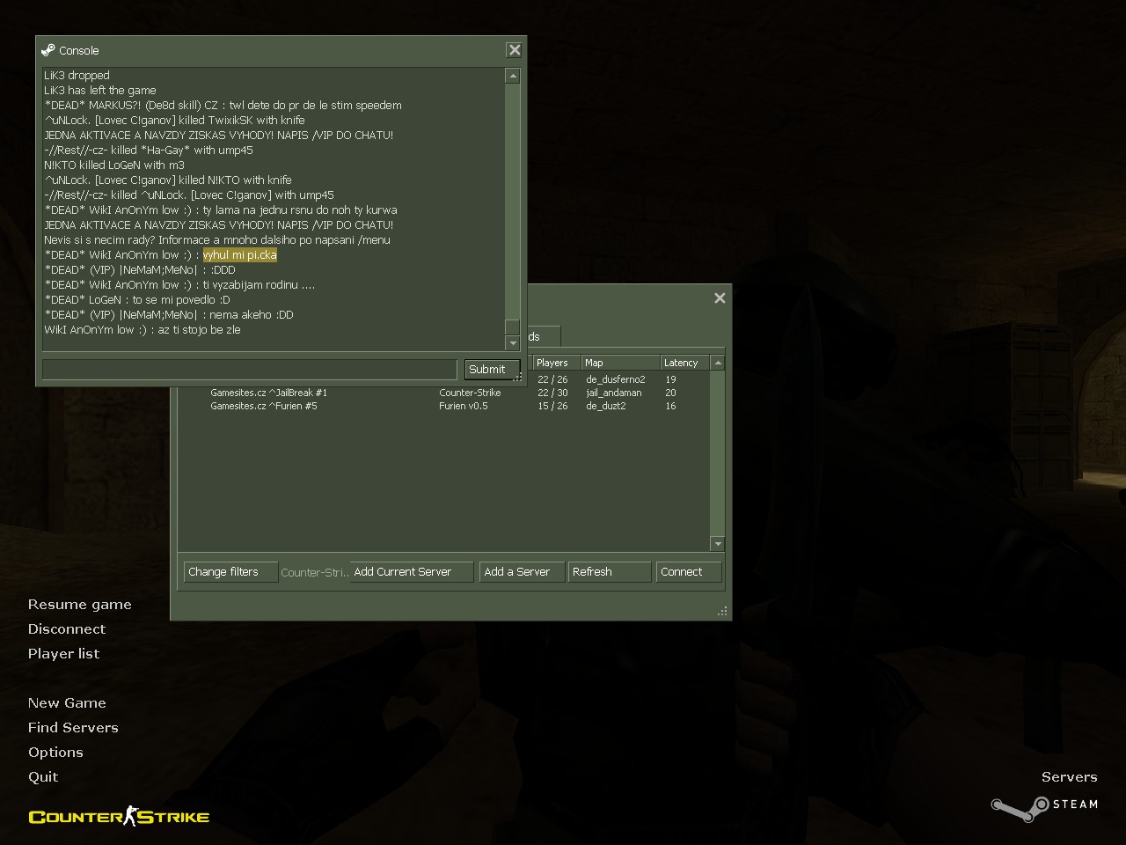This screenshot has height=845, width=1126.
Task: Close the Console window
Action: 515,50
